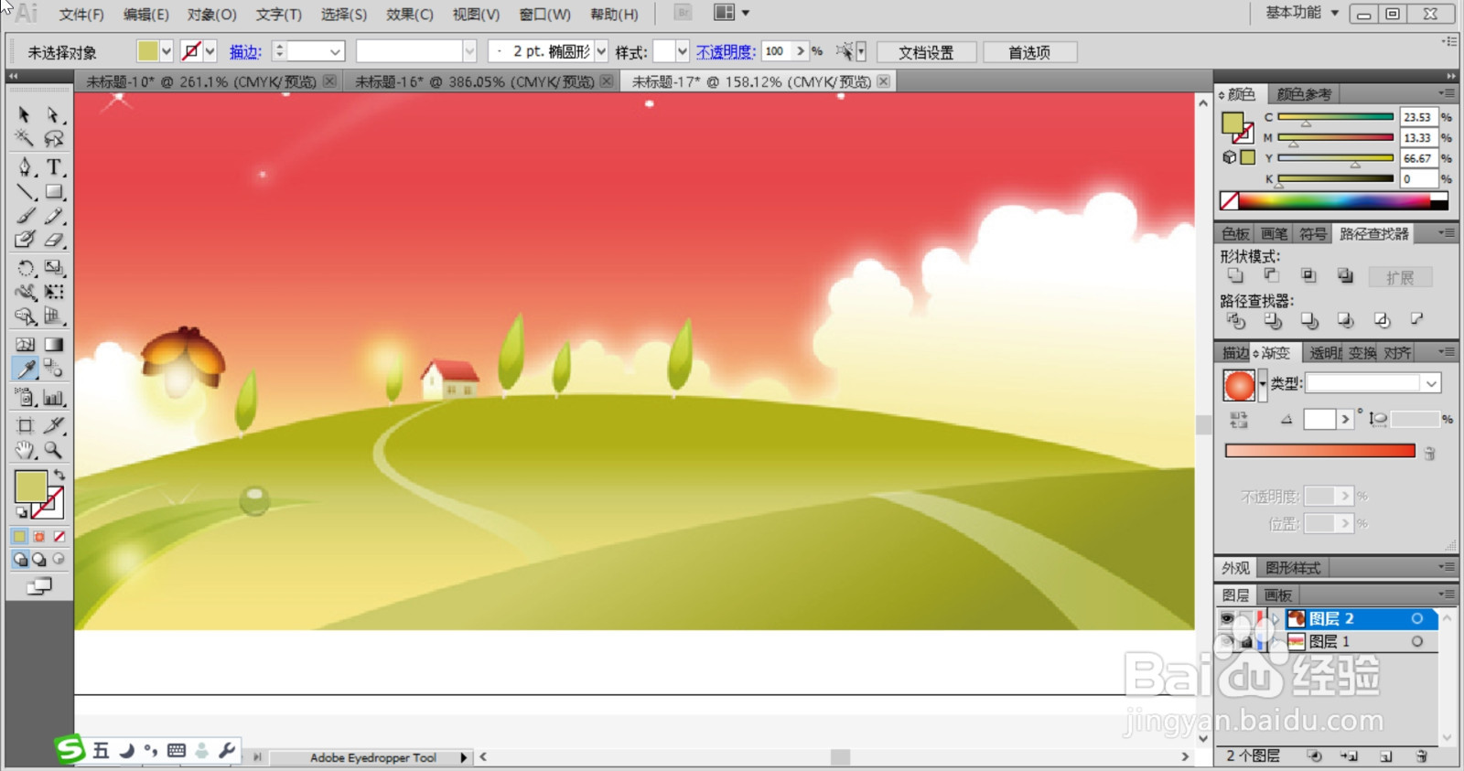Viewport: 1464px width, 771px height.
Task: Open the 文件(F) menu
Action: (81, 15)
